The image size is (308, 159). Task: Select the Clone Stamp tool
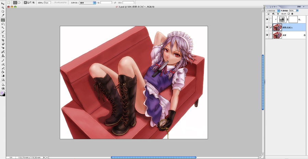[3, 56]
